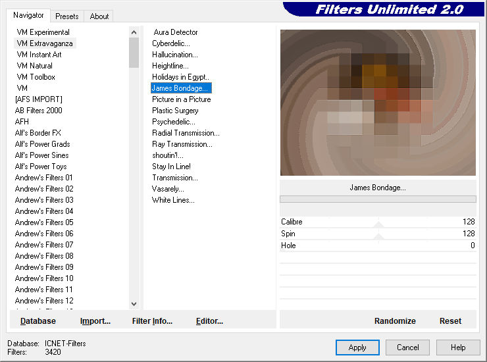This screenshot has height=362, width=487.
Task: Select the Navigator tab
Action: click(28, 15)
